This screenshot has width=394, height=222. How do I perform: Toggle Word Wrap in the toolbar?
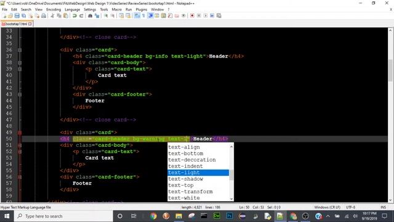pyautogui.click(x=137, y=16)
